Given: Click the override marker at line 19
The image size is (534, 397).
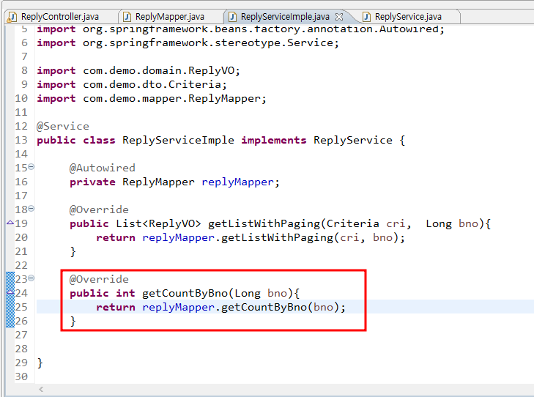Looking at the screenshot, I should tap(10, 223).
